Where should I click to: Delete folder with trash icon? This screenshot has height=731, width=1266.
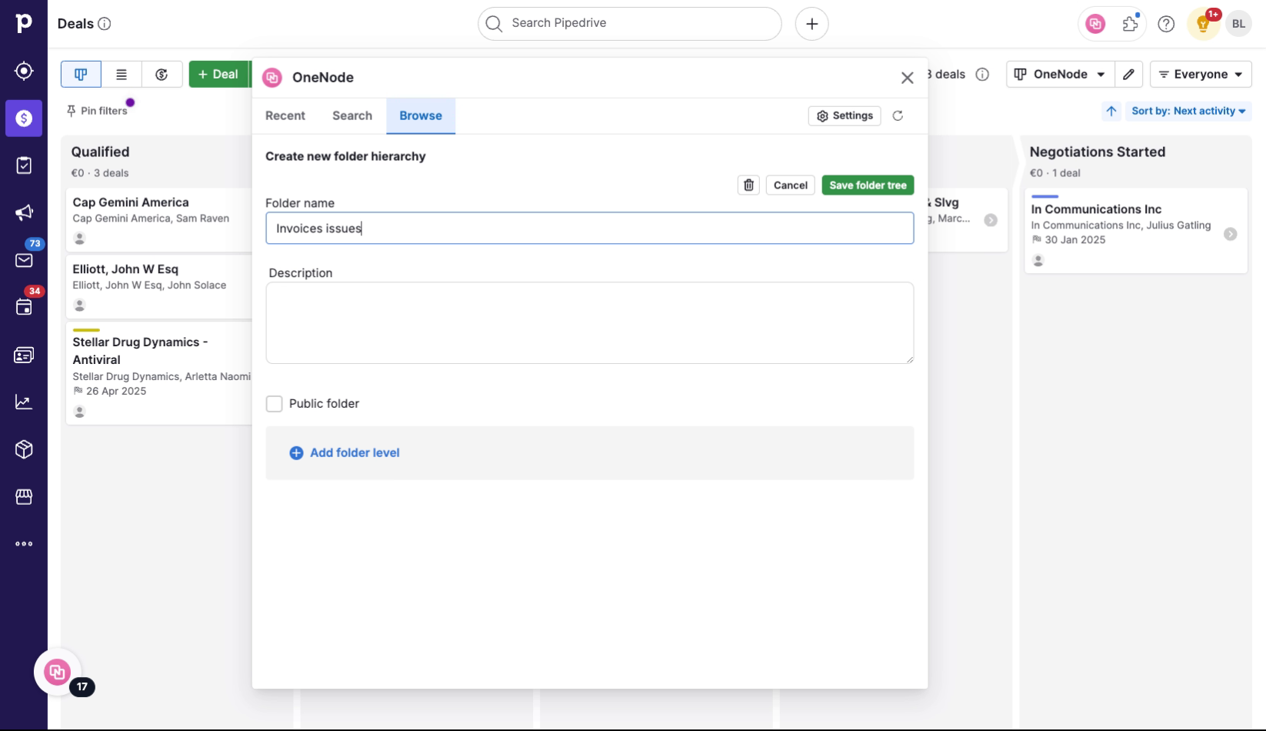(x=748, y=185)
